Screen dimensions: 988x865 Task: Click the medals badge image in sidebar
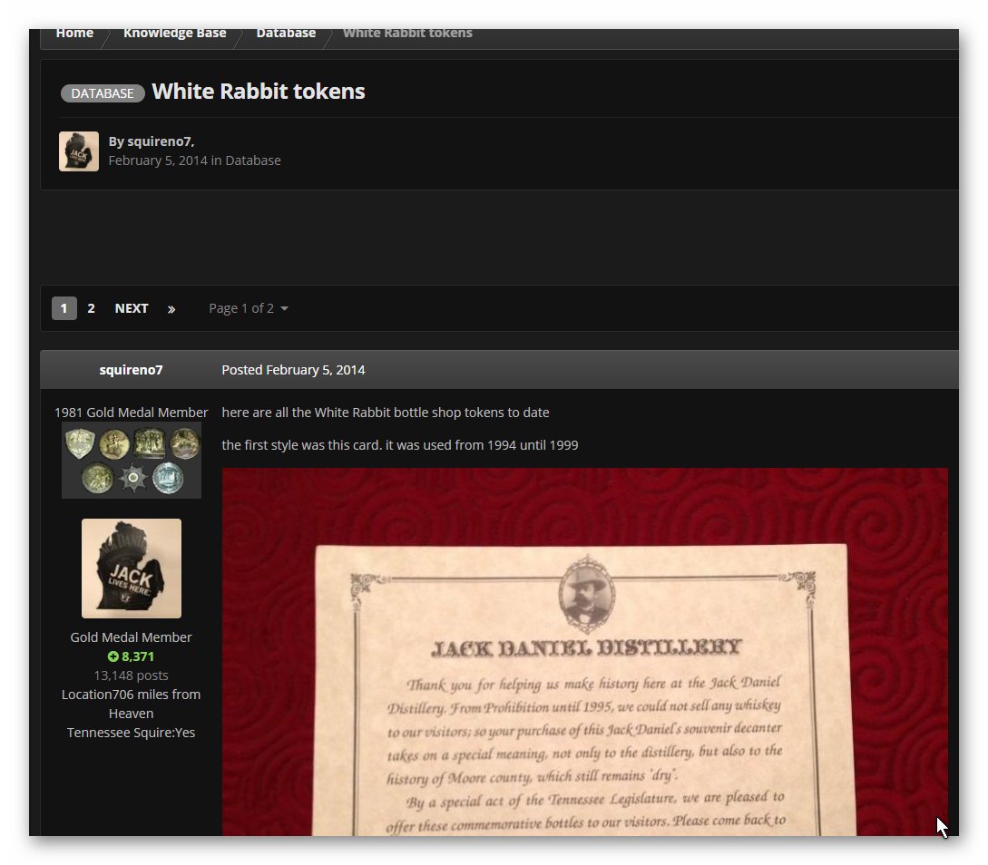tap(132, 461)
